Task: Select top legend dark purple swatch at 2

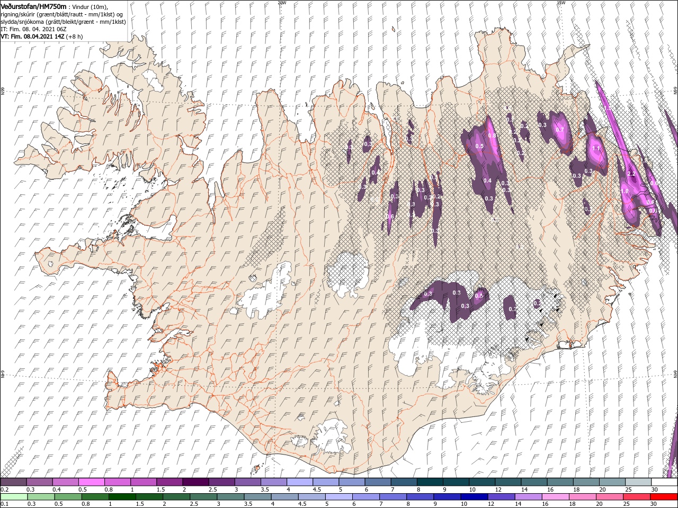Action: 195,482
